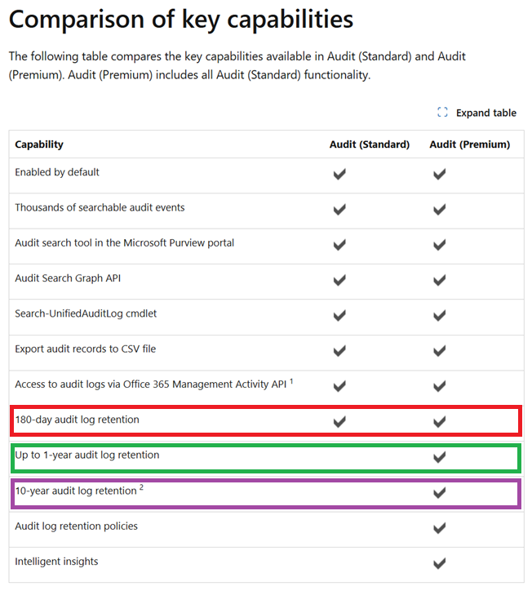Click the Expand table button label

(x=485, y=113)
